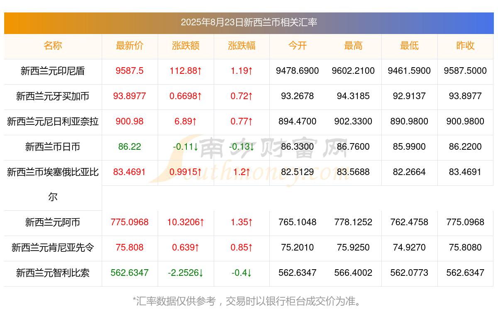Viewport: 498px width, 314px height.
Task: Click the change percent -0.13↓
Action: pos(242,147)
